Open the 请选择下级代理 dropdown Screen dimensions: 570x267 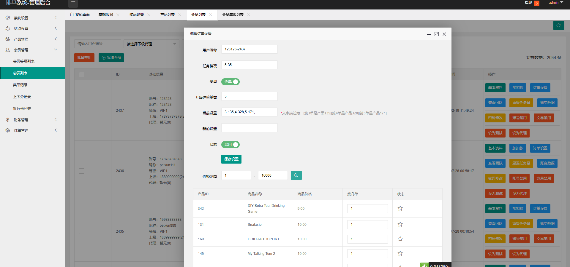point(151,44)
